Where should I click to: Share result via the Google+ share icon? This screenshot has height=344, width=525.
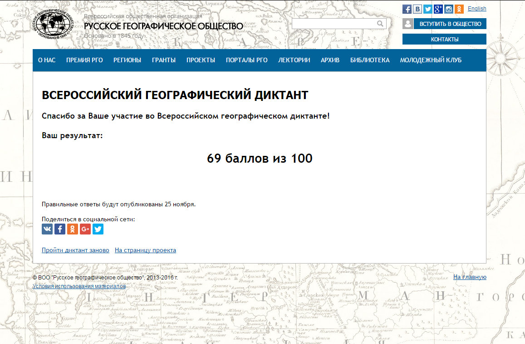pyautogui.click(x=85, y=229)
